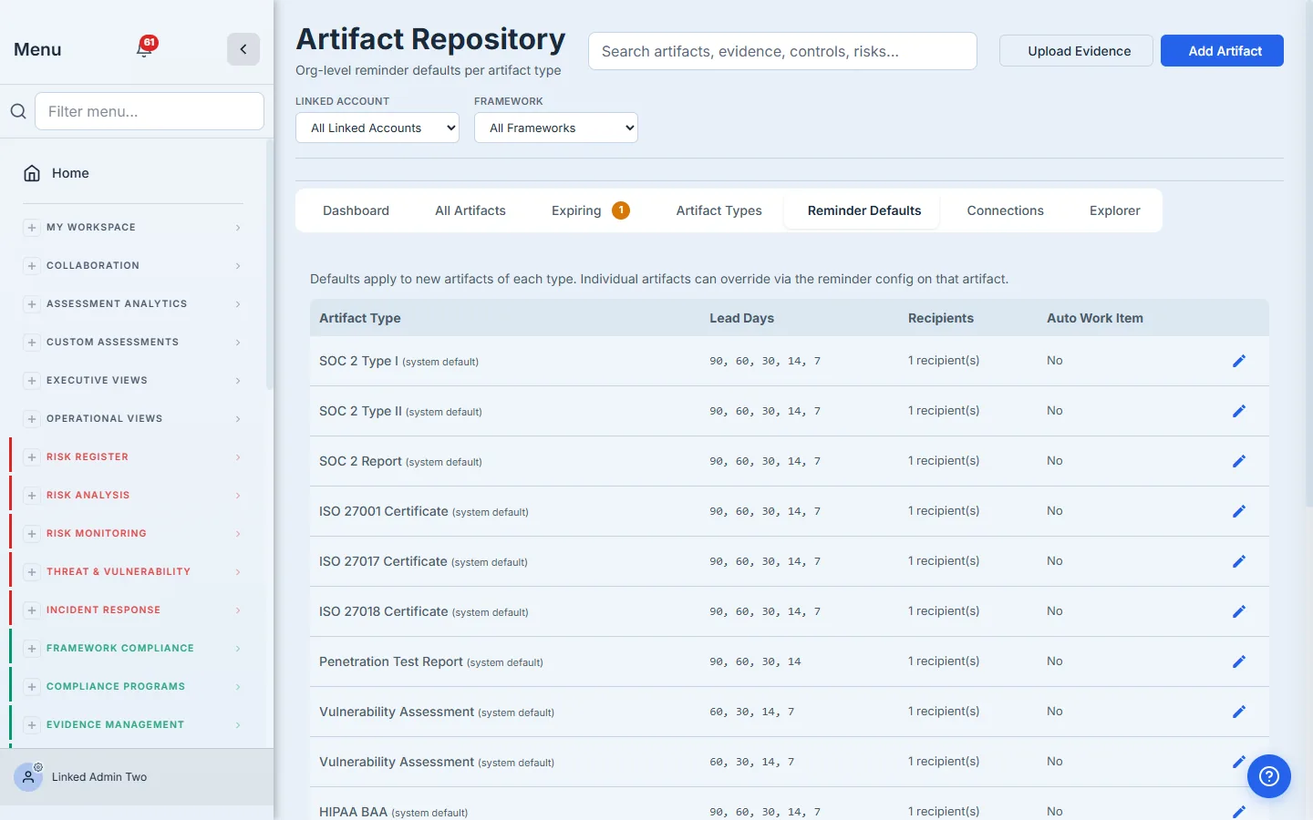This screenshot has height=820, width=1313.
Task: Click the Home house icon
Action: click(32, 173)
